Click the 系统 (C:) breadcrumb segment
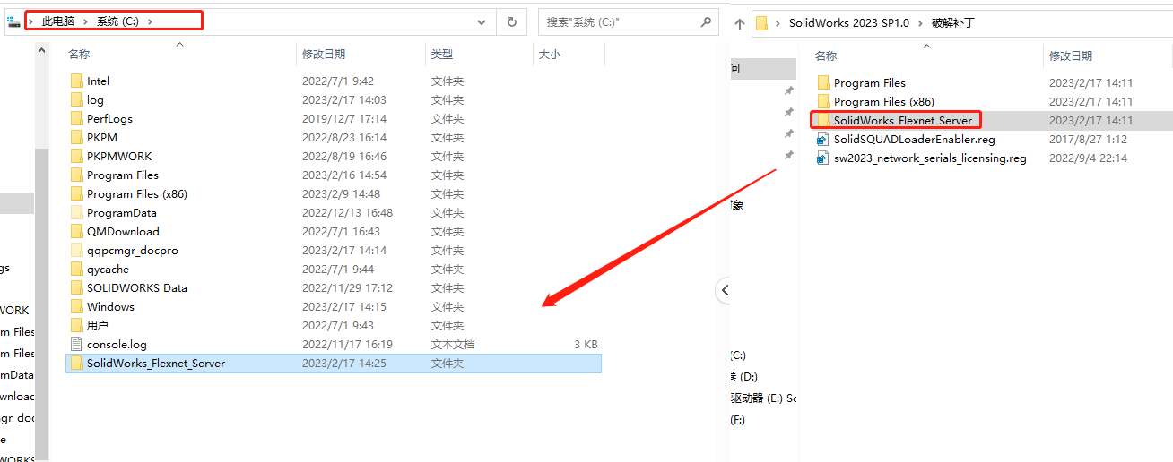This screenshot has height=462, width=1173. point(117,21)
